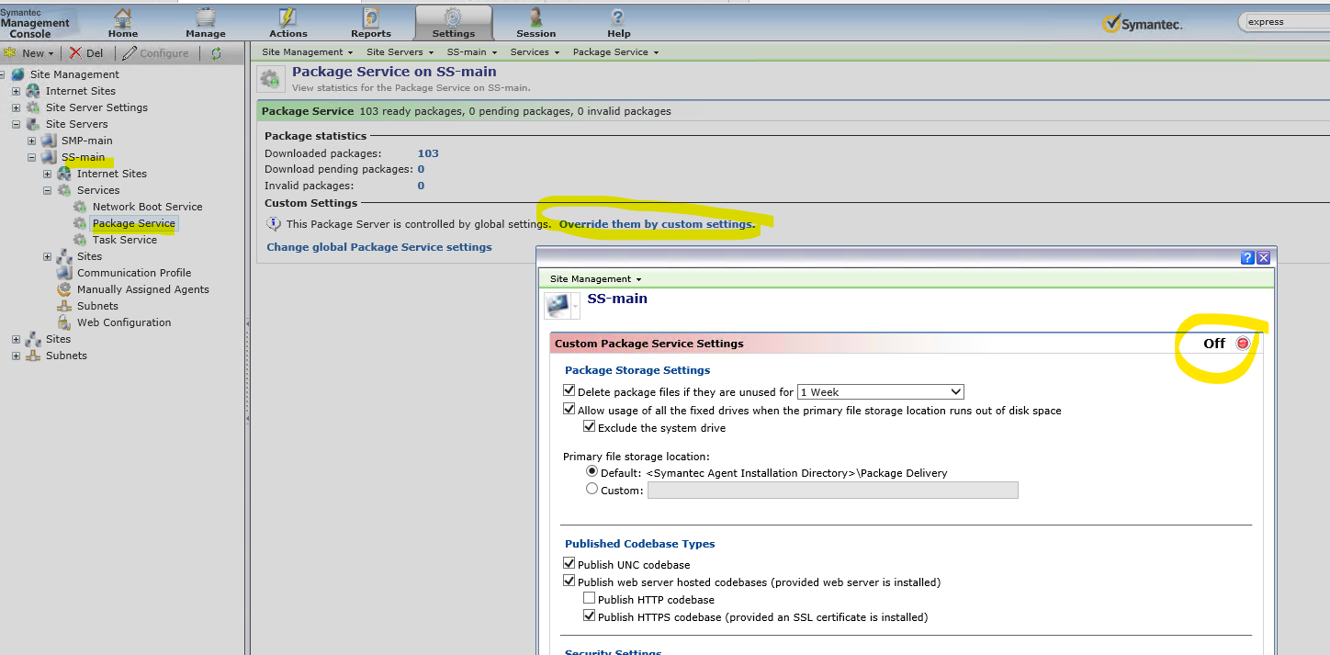The image size is (1330, 655).
Task: Open the Site Servers breadcrumb menu
Action: (x=400, y=52)
